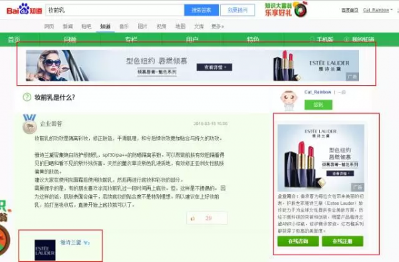Click 查看详情 button in top banner ad
Image resolution: width=399 pixels, height=262 pixels.
tap(214, 67)
